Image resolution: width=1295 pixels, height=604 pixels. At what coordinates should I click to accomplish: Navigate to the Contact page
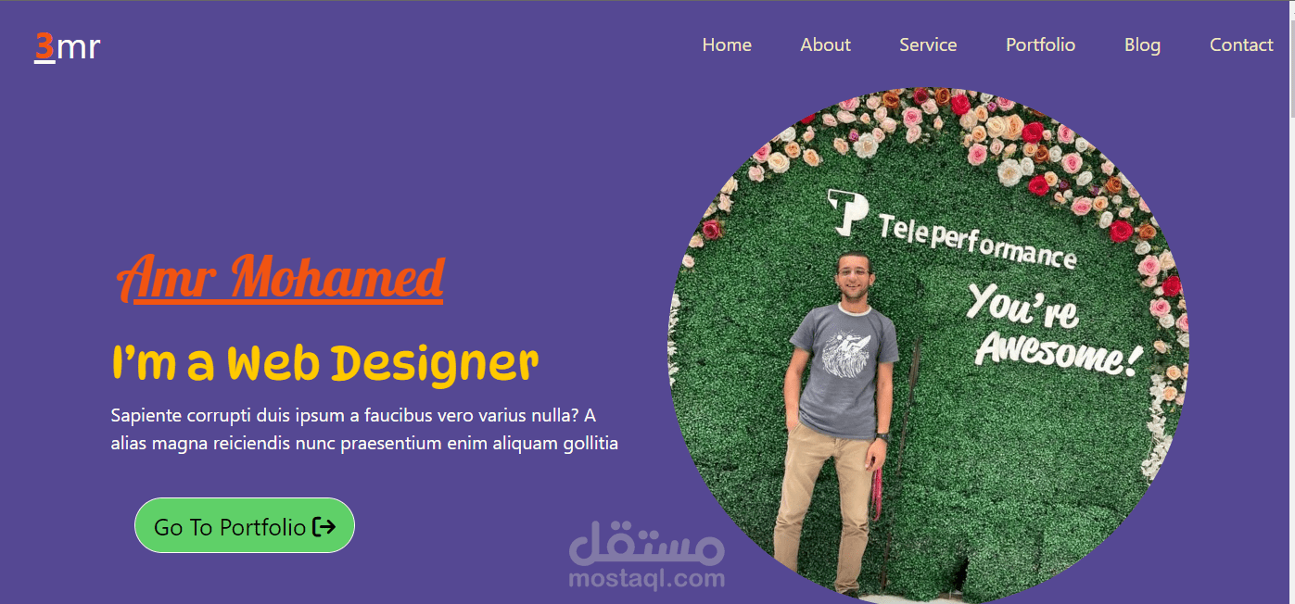1241,44
